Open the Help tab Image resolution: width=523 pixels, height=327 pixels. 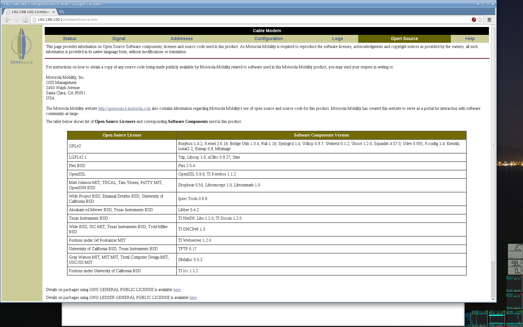pos(470,39)
